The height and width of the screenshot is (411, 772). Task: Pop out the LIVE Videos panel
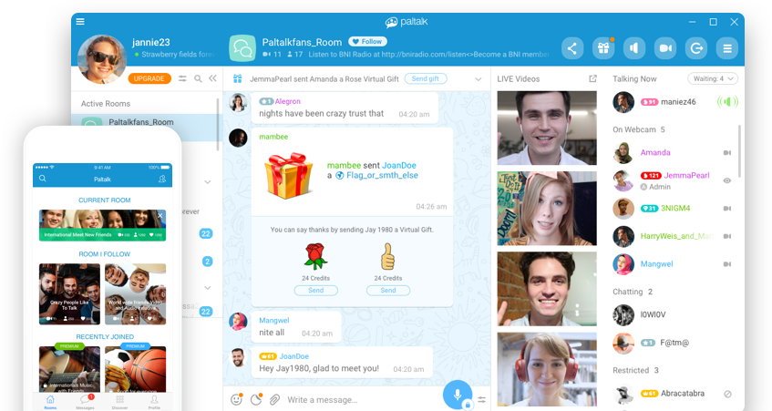[x=593, y=79]
